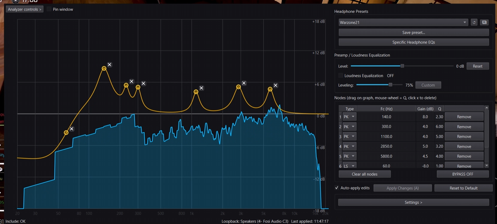The image size is (497, 224).
Task: Delete the 60 Hz low-shelf node X icon
Action: 72,129
